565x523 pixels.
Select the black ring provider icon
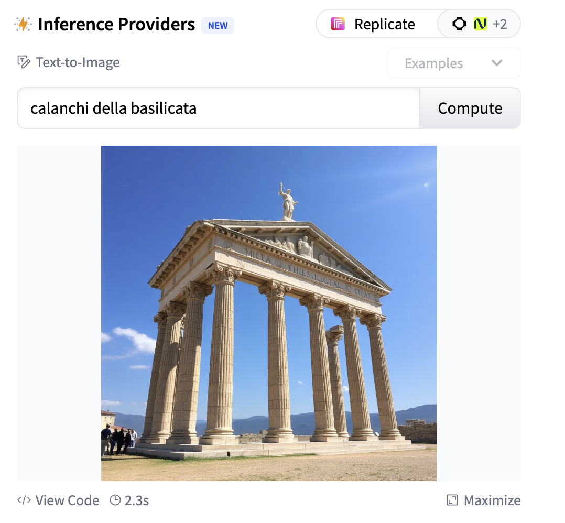click(459, 24)
